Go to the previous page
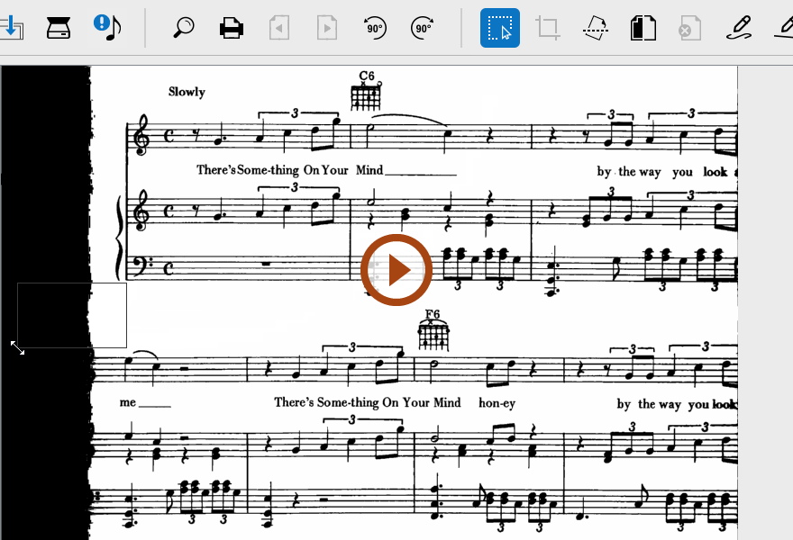Viewport: 793px width, 540px height. pyautogui.click(x=279, y=28)
